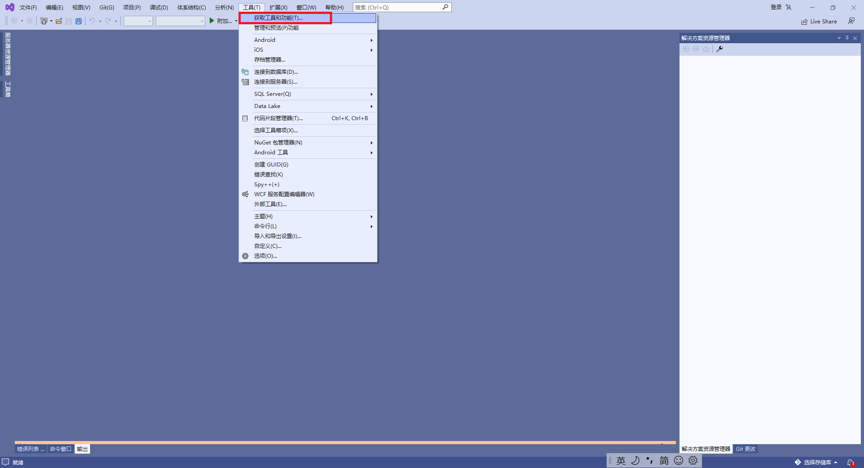Select Spy++(+) menu item

(308, 184)
